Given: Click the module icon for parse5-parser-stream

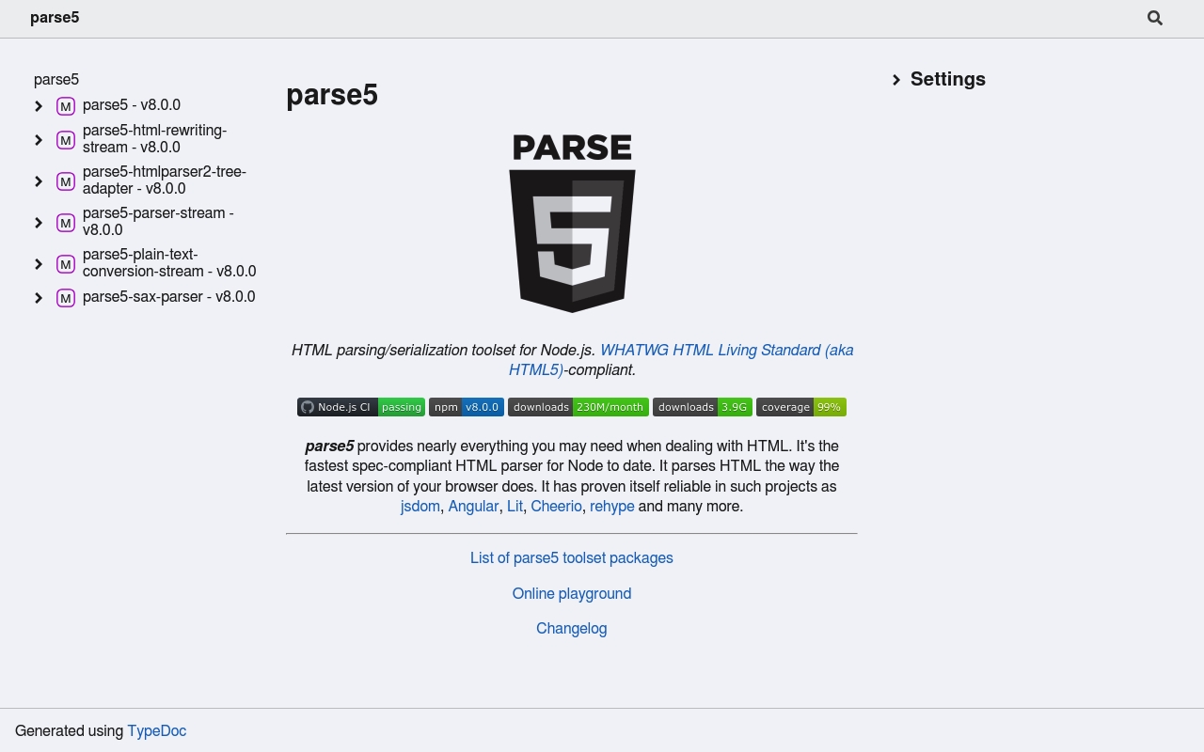Looking at the screenshot, I should coord(66,223).
